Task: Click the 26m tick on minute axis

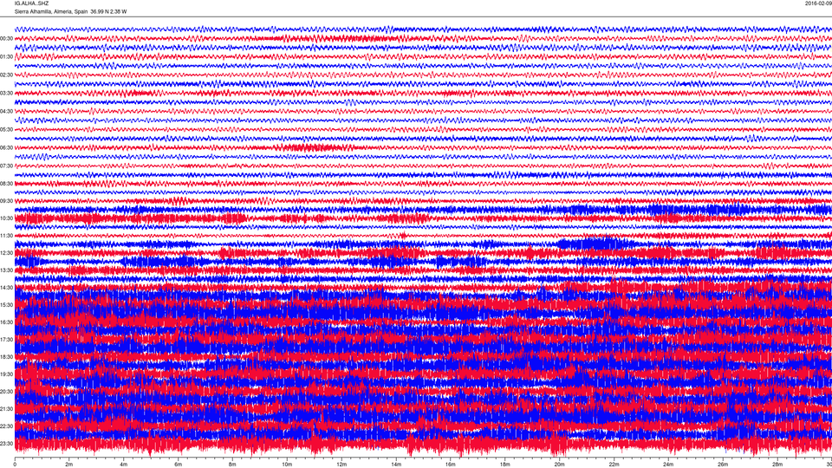Action: click(x=723, y=465)
